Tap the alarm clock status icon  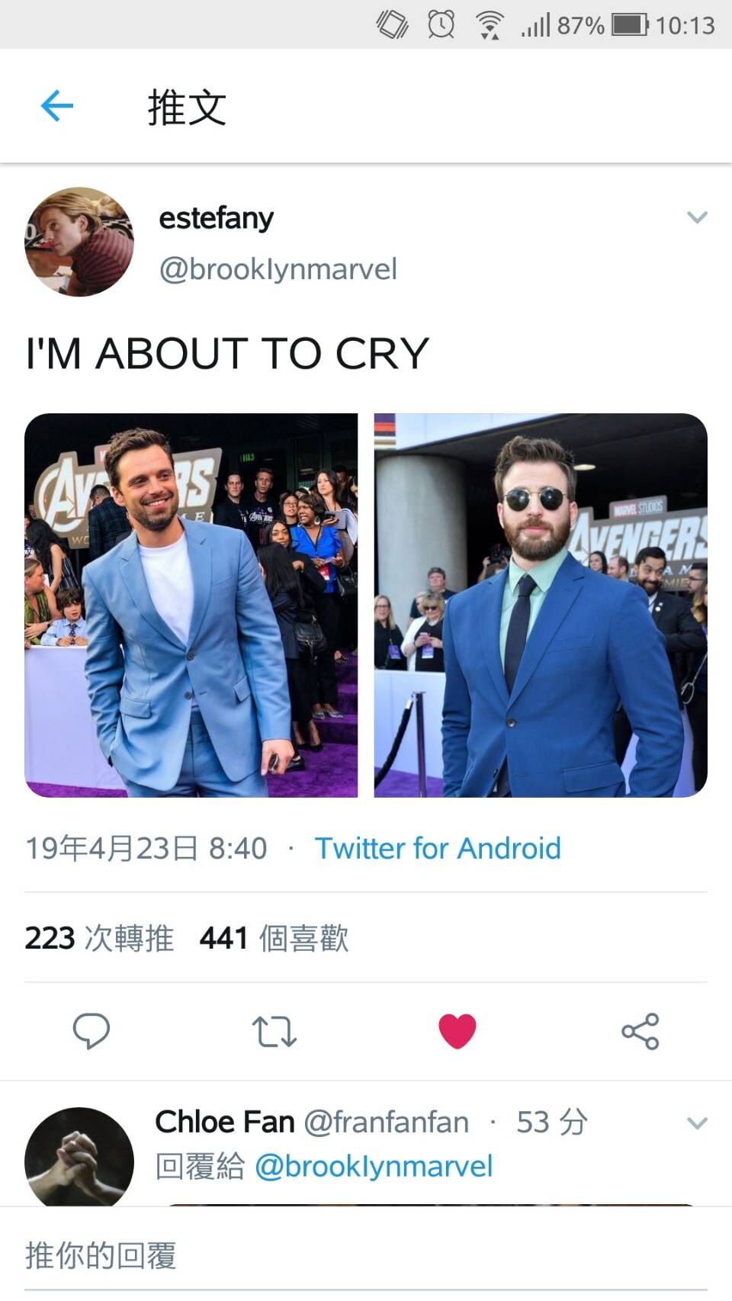(x=441, y=24)
